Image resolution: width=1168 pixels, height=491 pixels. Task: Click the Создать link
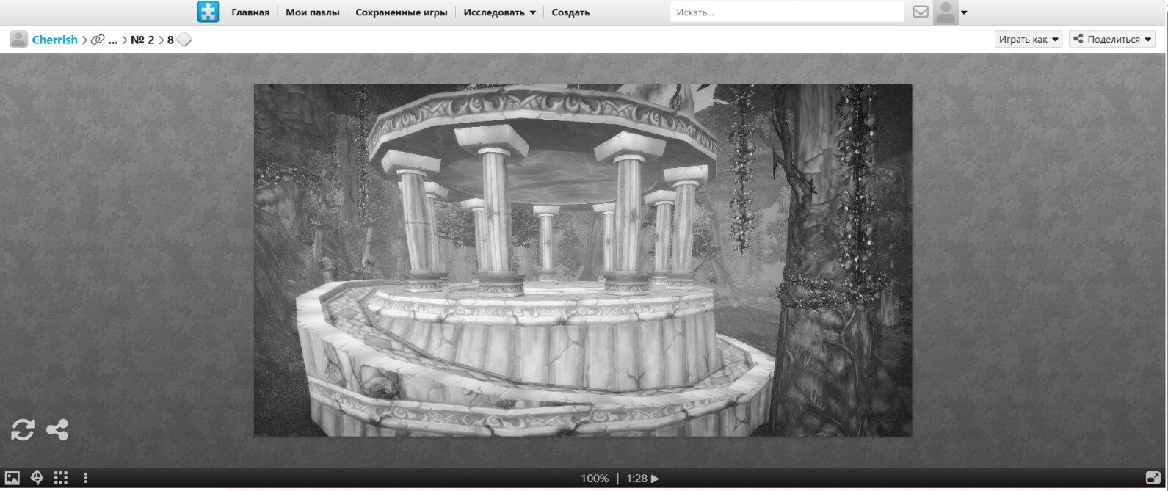click(x=570, y=12)
